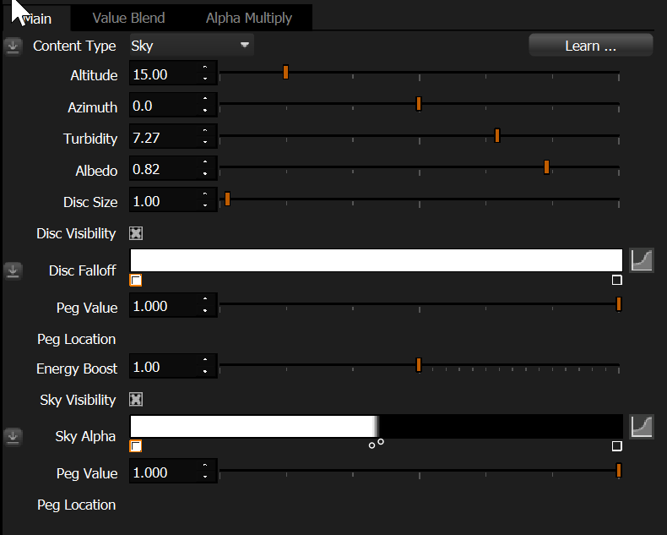Click the Content Type reset arrow icon
The width and height of the screenshot is (667, 535).
click(x=13, y=46)
